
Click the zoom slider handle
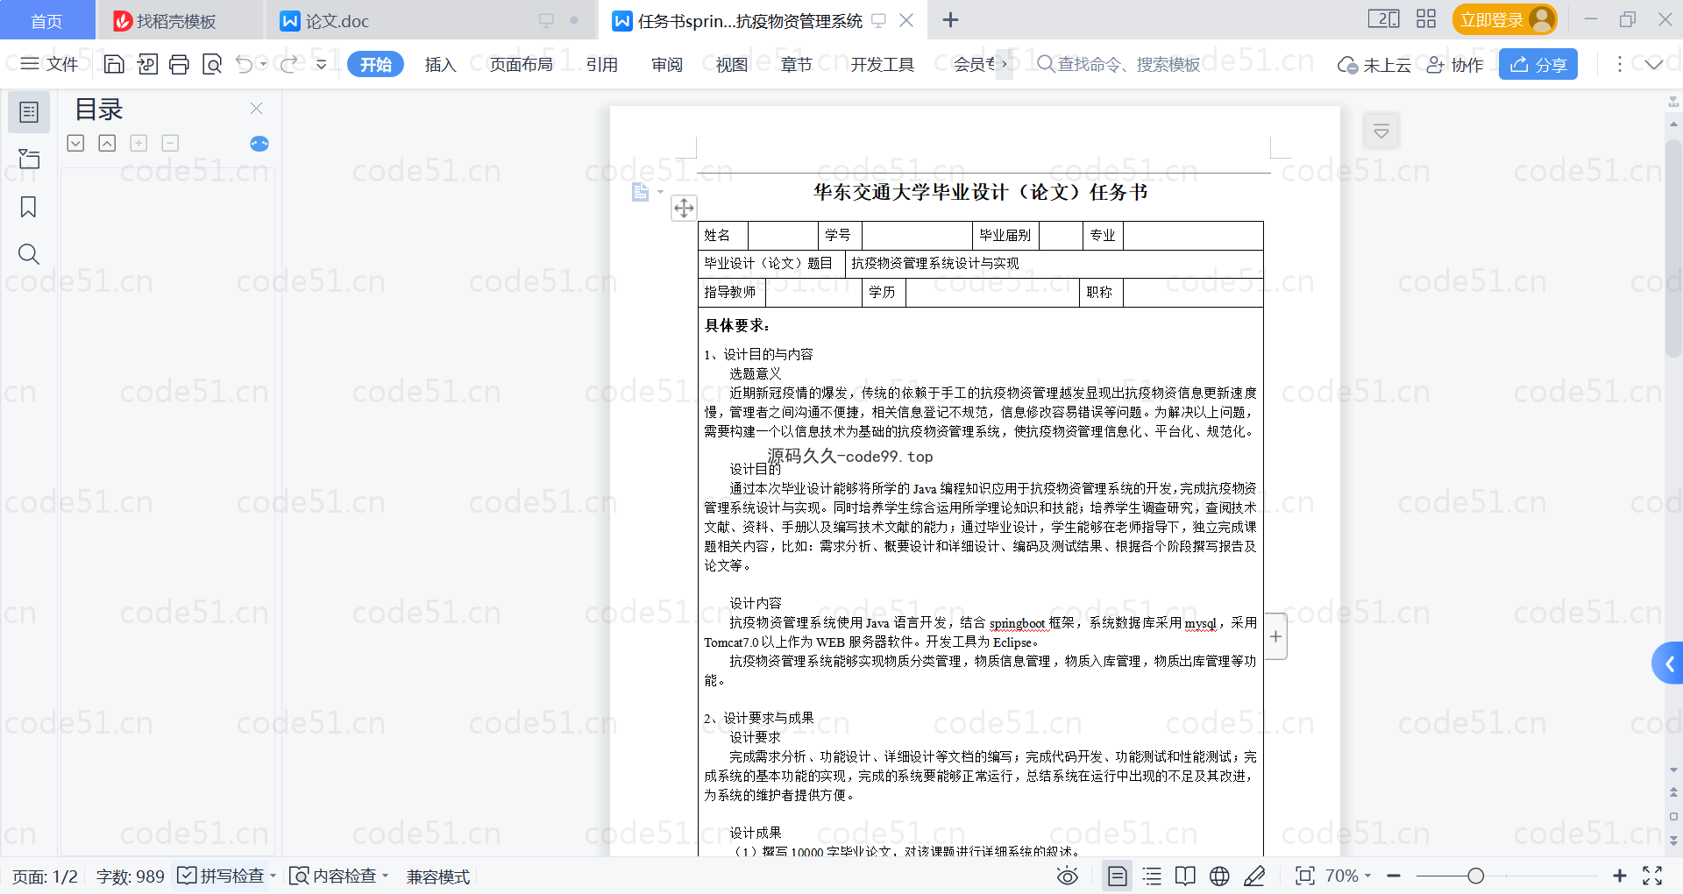pos(1476,876)
